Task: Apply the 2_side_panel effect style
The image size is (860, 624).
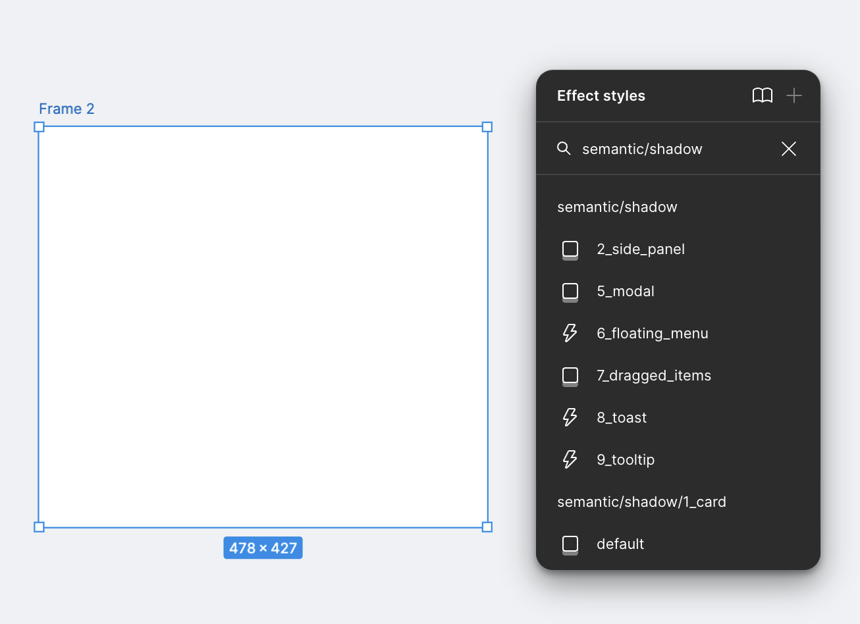Action: (x=641, y=249)
